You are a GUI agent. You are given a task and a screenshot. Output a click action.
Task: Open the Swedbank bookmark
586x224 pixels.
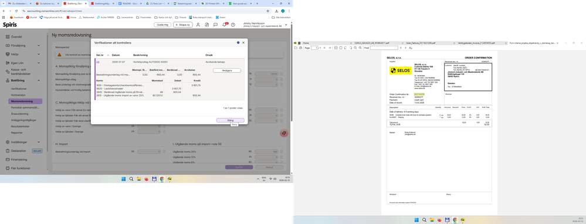(x=17, y=17)
